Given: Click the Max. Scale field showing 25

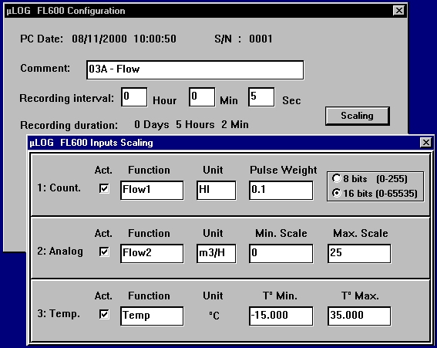Looking at the screenshot, I should (x=359, y=254).
